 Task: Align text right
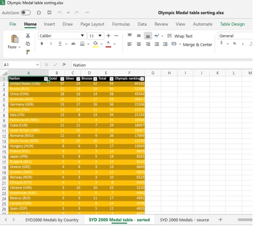coord(148,44)
